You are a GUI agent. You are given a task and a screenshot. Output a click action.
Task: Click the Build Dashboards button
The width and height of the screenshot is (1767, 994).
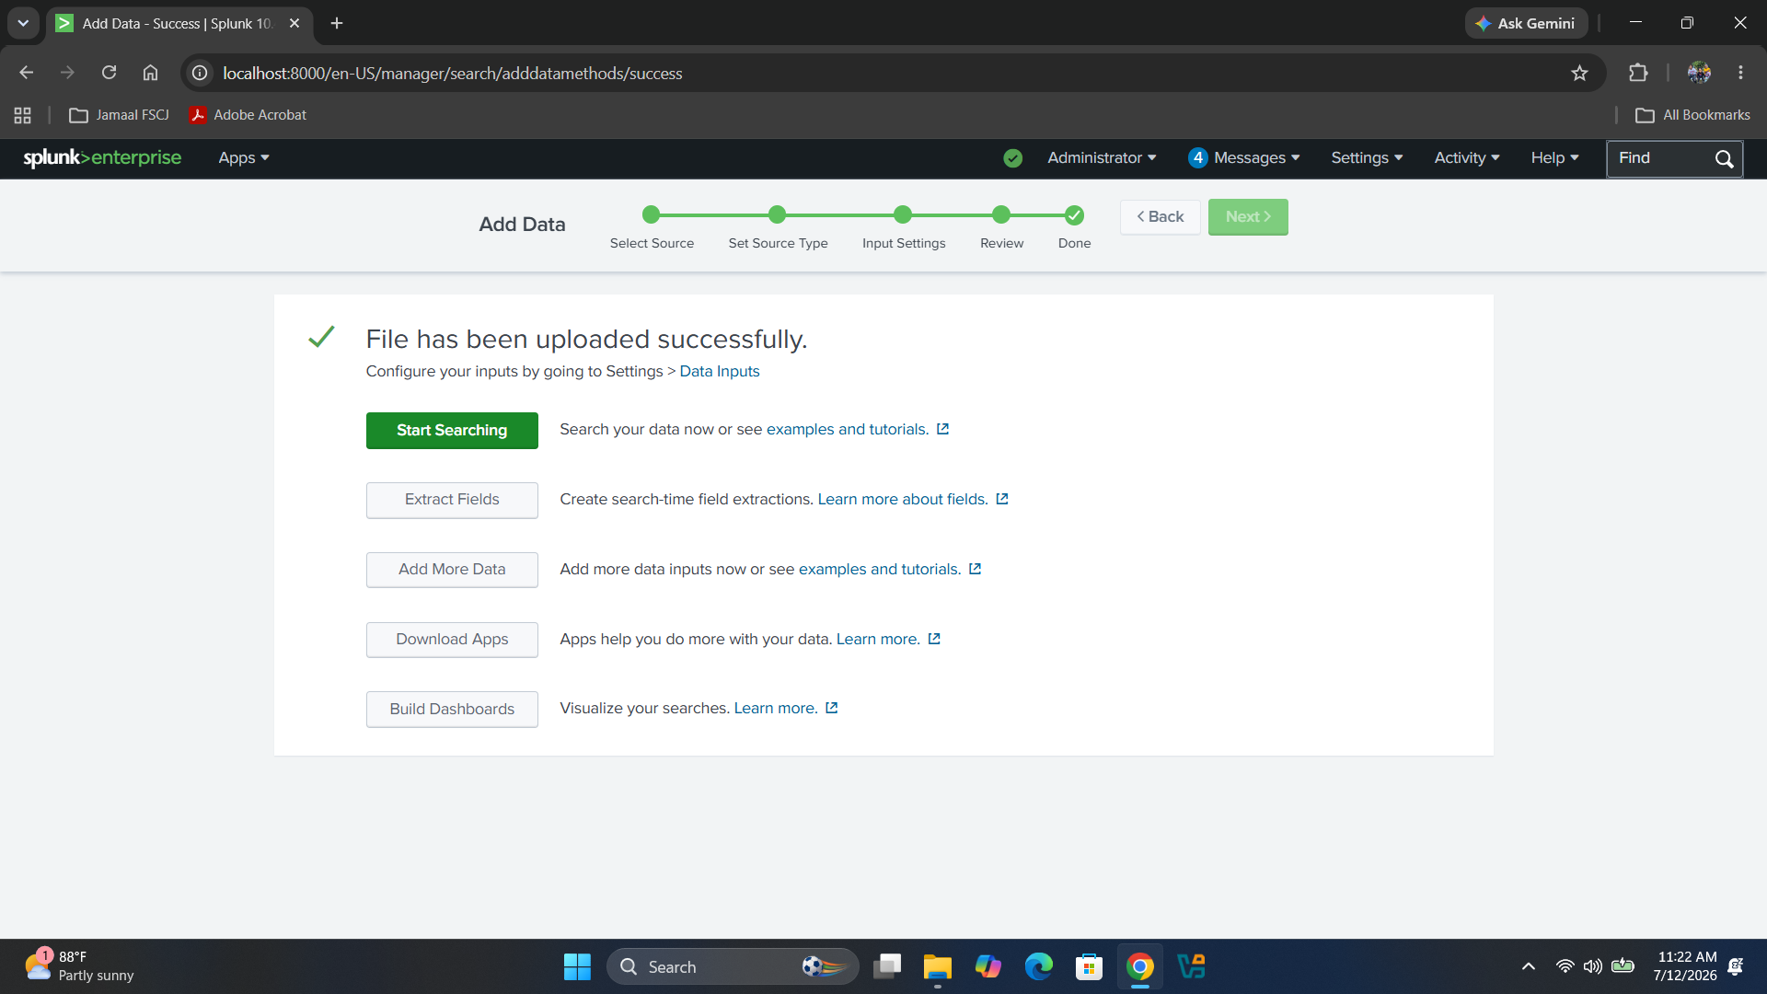tap(452, 710)
